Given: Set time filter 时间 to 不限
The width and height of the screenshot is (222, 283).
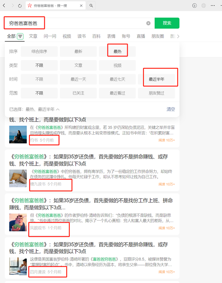Looking at the screenshot, I should [39, 79].
